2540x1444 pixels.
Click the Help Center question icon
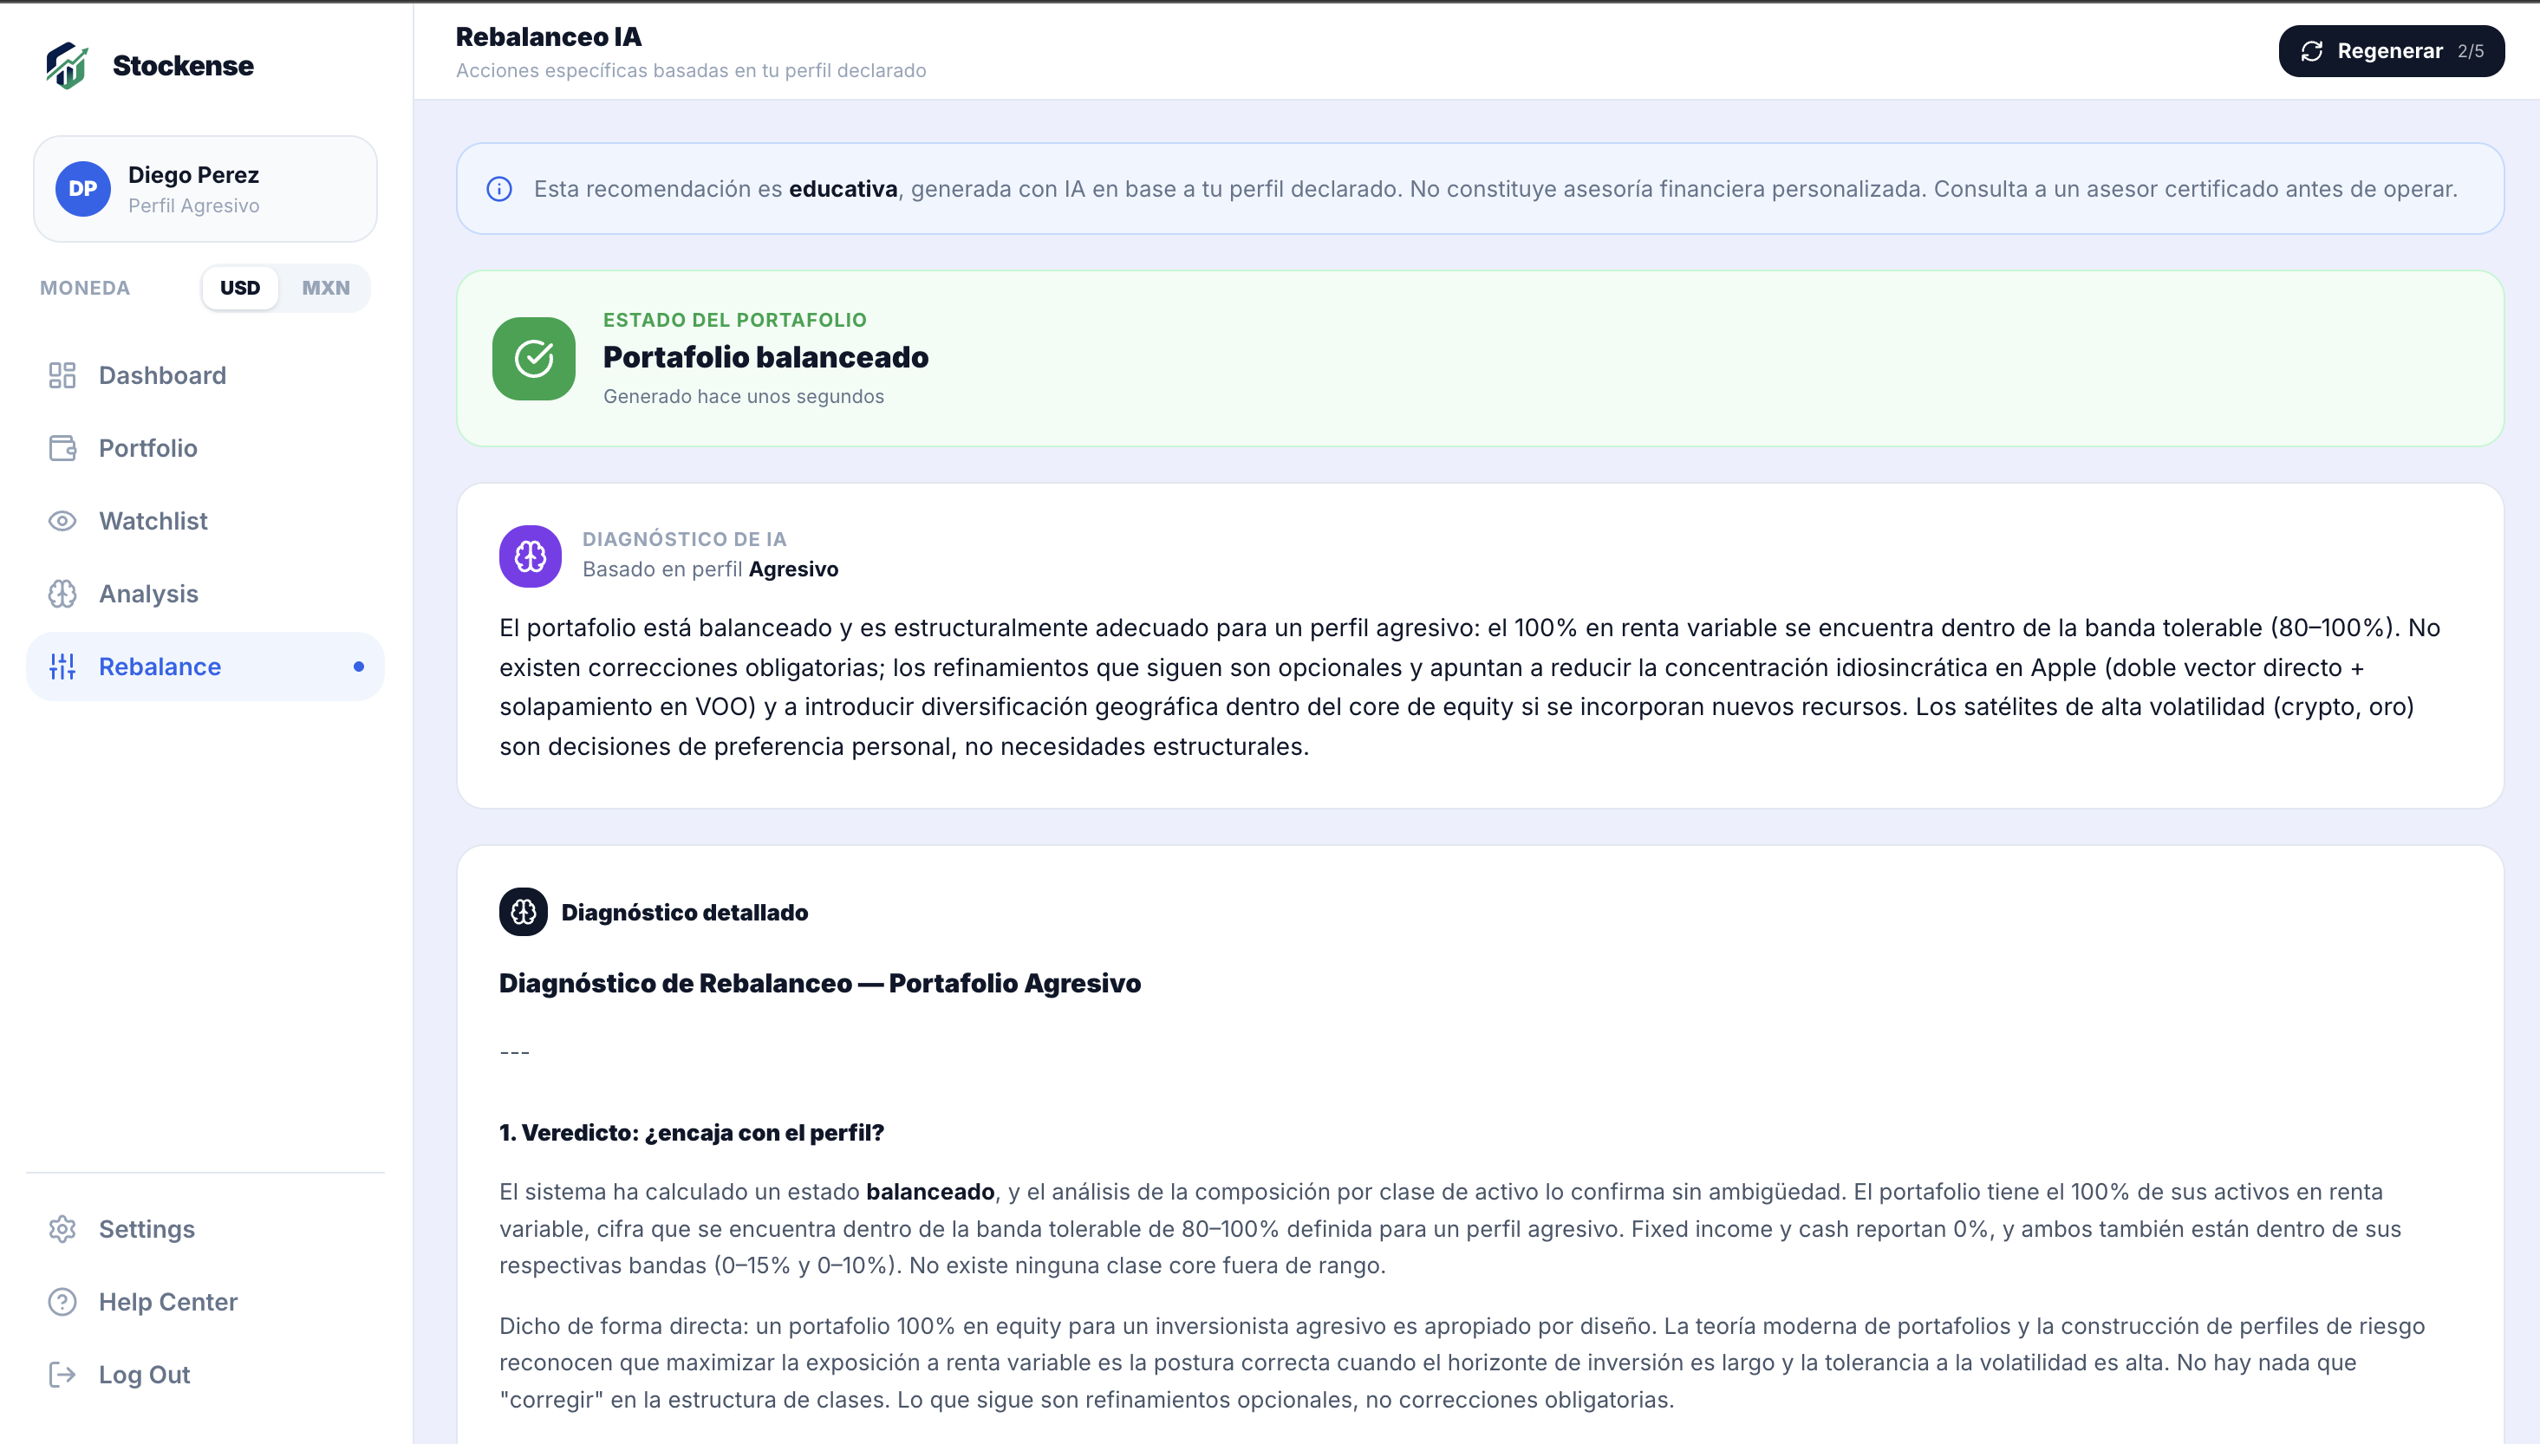point(62,1301)
